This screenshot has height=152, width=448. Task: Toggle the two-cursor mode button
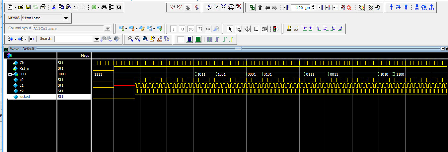[x=256, y=29]
